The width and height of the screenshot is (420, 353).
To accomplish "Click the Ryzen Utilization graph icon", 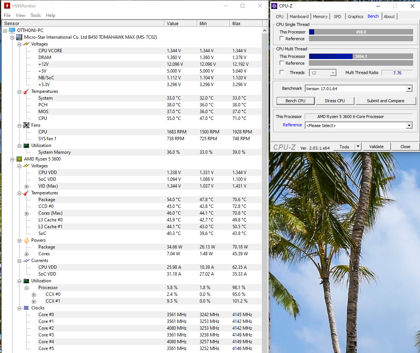I will pyautogui.click(x=26, y=281).
